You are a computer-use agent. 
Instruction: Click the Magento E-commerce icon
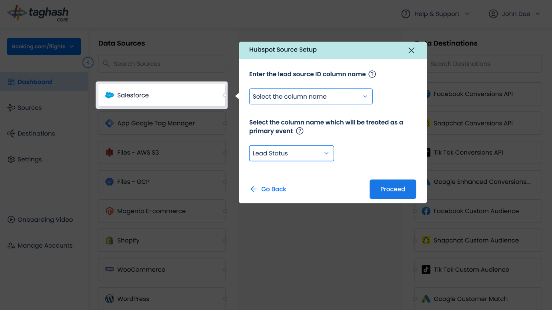110,211
